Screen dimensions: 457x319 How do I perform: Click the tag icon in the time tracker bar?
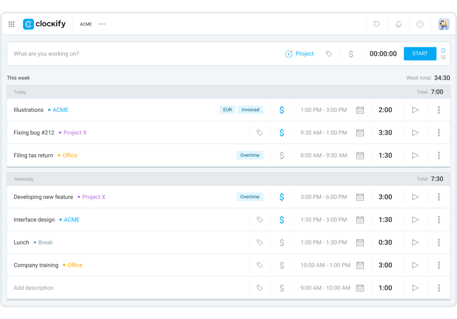coord(329,54)
